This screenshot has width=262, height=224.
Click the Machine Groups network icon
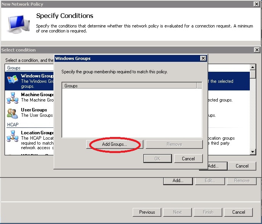pyautogui.click(x=13, y=98)
